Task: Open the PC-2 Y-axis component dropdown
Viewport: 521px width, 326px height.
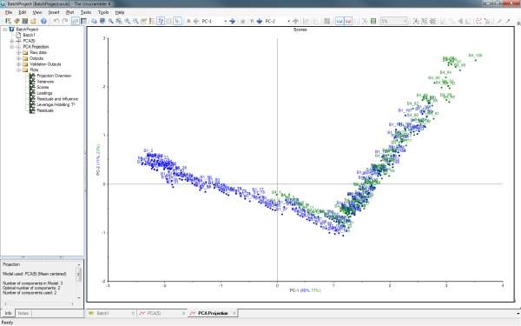Action: point(288,21)
